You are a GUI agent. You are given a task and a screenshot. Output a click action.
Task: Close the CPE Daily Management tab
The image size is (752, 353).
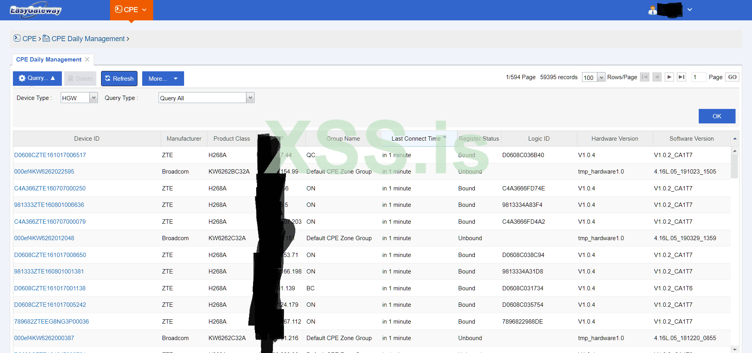click(87, 60)
